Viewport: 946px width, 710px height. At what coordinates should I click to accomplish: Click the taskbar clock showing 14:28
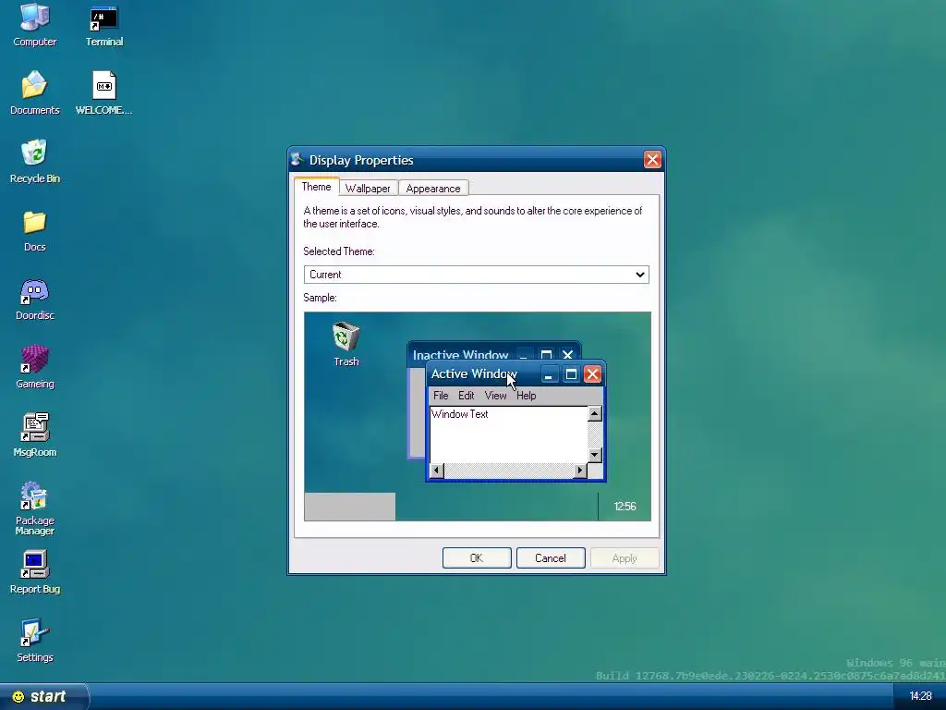[921, 697]
